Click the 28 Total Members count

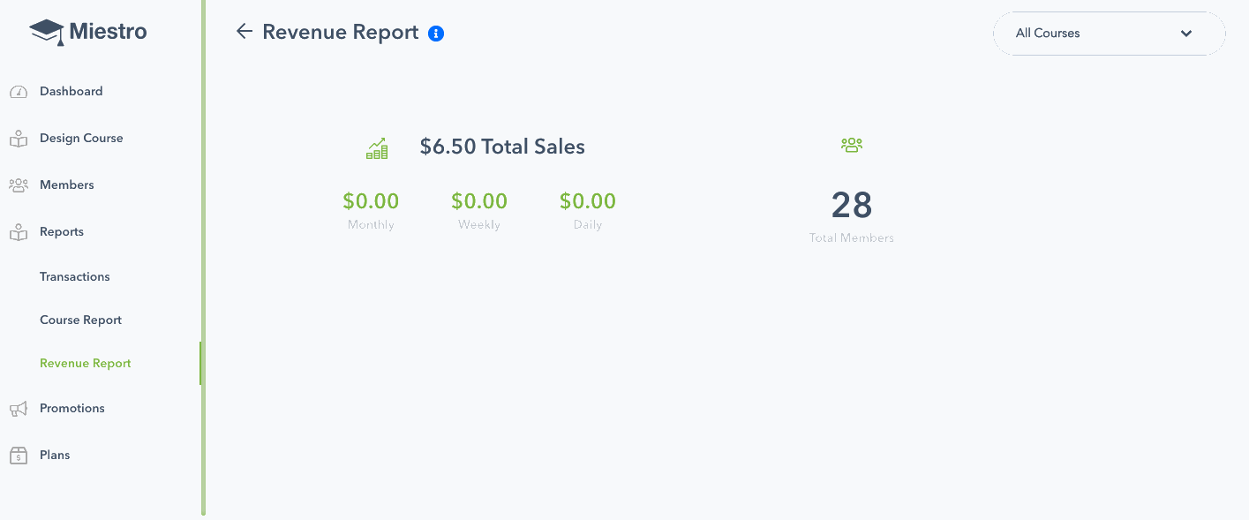pyautogui.click(x=852, y=205)
